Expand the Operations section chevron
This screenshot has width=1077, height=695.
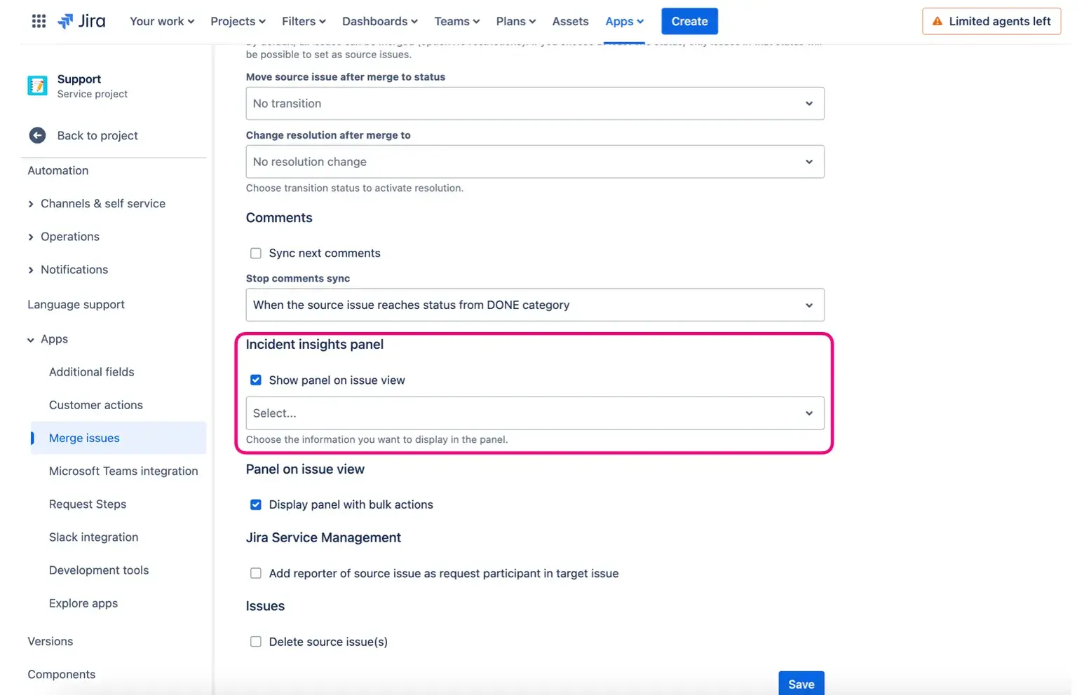coord(31,237)
